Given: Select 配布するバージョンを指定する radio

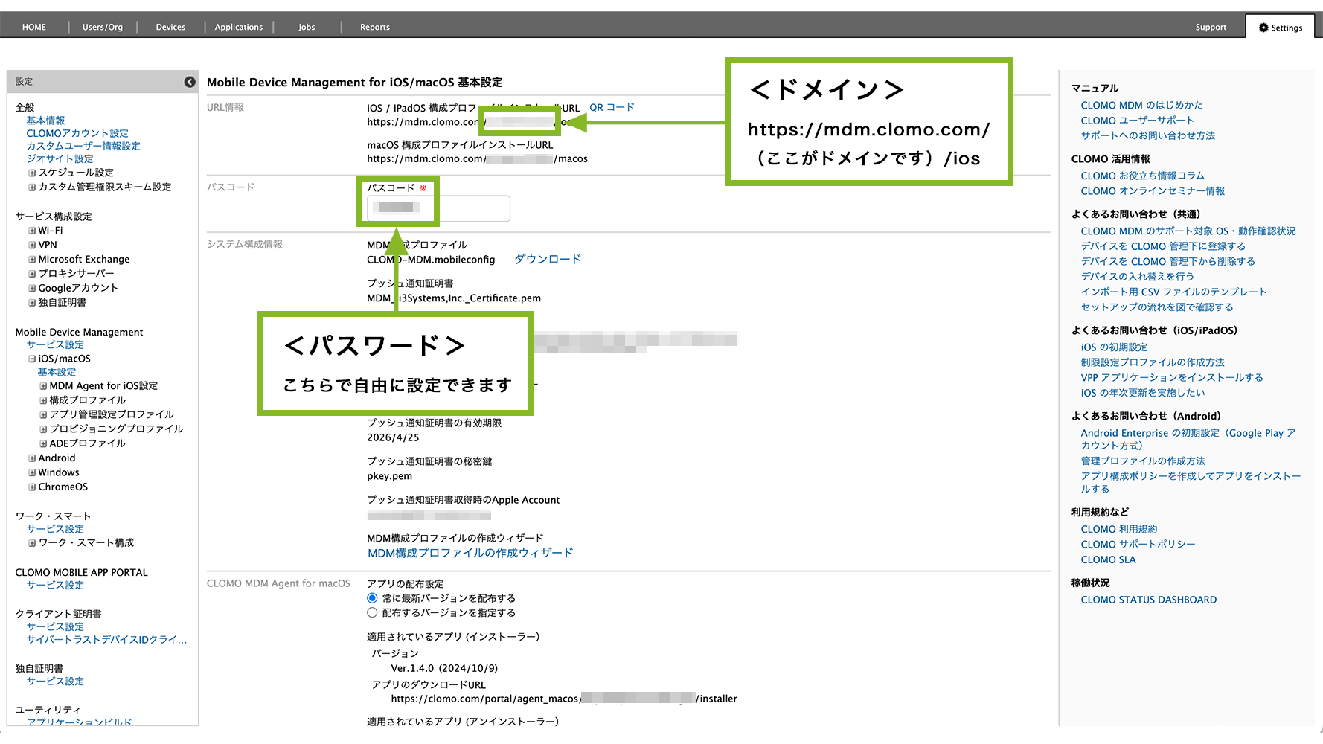Looking at the screenshot, I should (372, 613).
